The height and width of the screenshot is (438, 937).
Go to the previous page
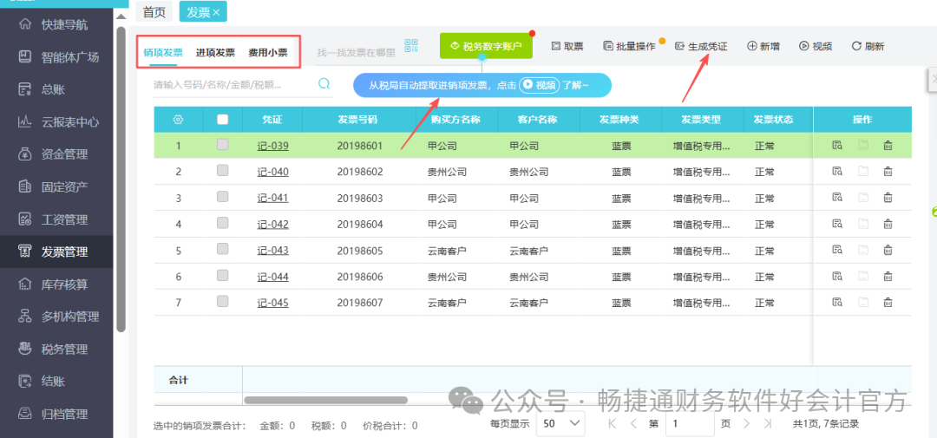click(x=633, y=423)
